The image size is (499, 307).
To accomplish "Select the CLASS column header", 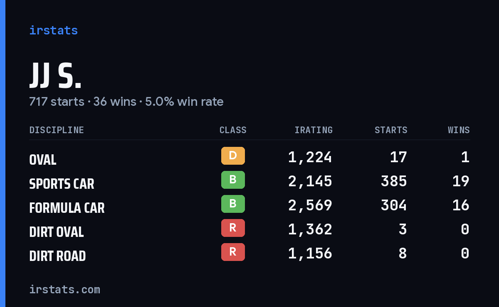I will click(233, 130).
